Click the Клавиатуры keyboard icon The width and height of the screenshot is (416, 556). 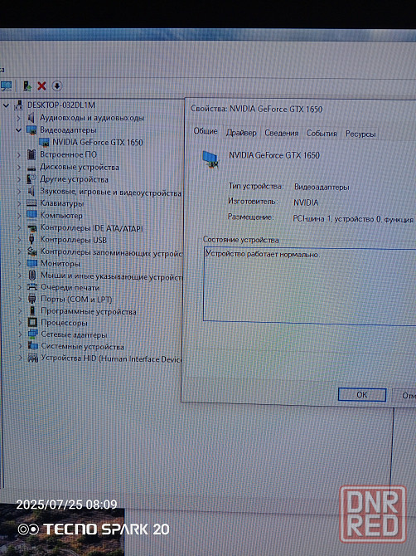tap(31, 203)
